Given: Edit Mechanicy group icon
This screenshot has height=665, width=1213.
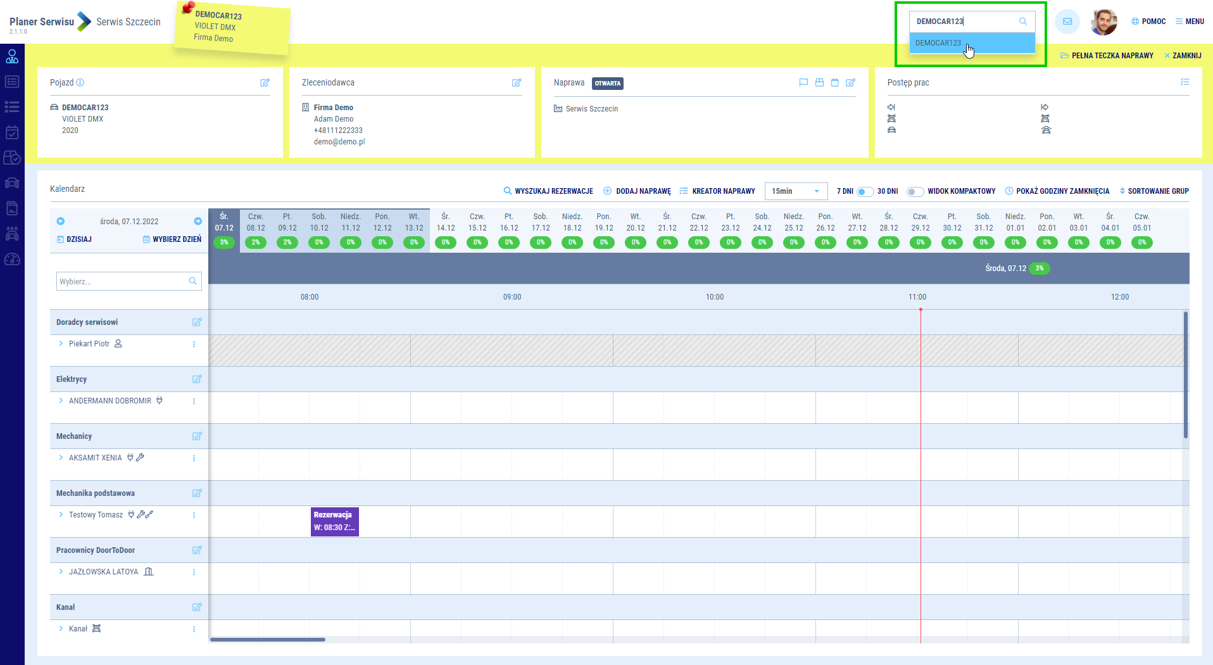Looking at the screenshot, I should click(197, 436).
